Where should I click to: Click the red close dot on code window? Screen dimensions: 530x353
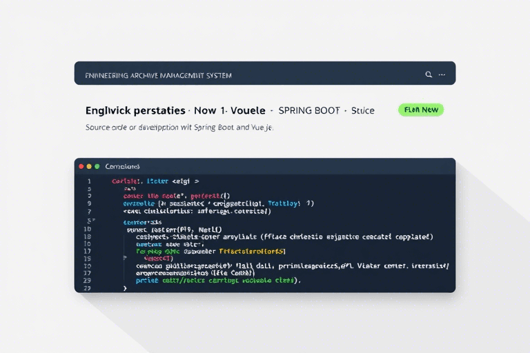click(x=81, y=166)
